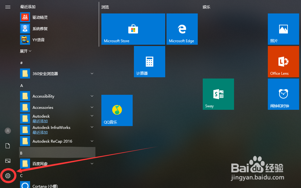Viewport: 301px width, 188px height.
Task: Expand the Autodesk ReCap 2016 folder chevron
Action: click(92, 141)
